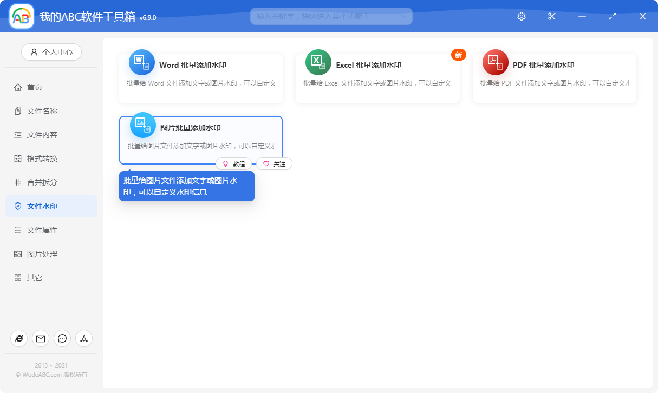Open 个人中心 user center
The height and width of the screenshot is (393, 658).
(x=51, y=52)
